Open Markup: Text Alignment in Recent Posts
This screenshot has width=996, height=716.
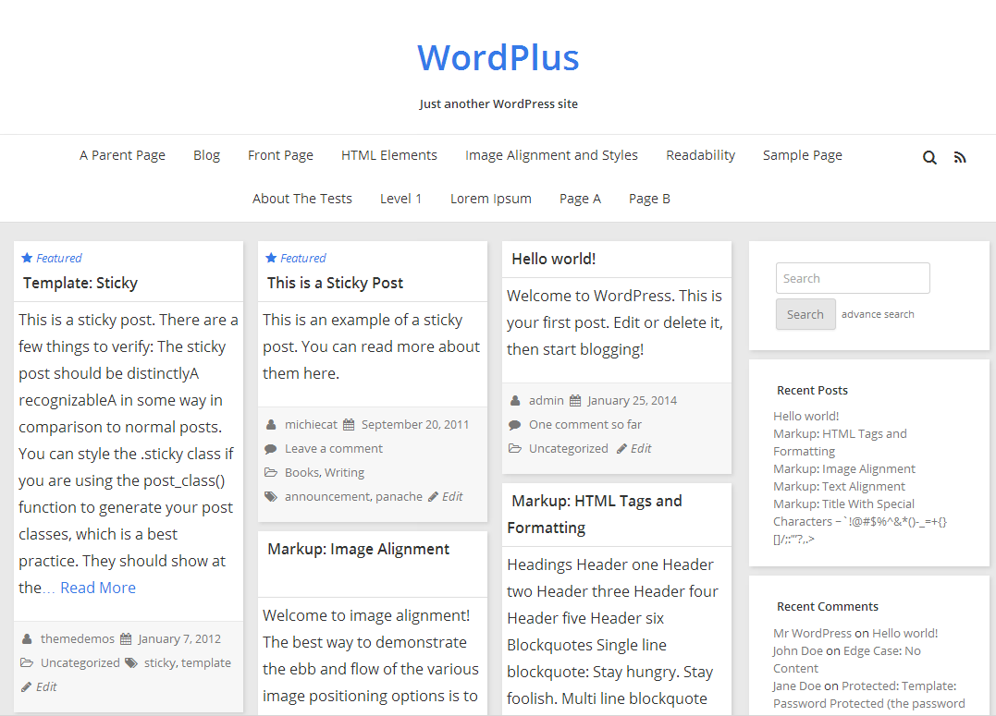839,486
